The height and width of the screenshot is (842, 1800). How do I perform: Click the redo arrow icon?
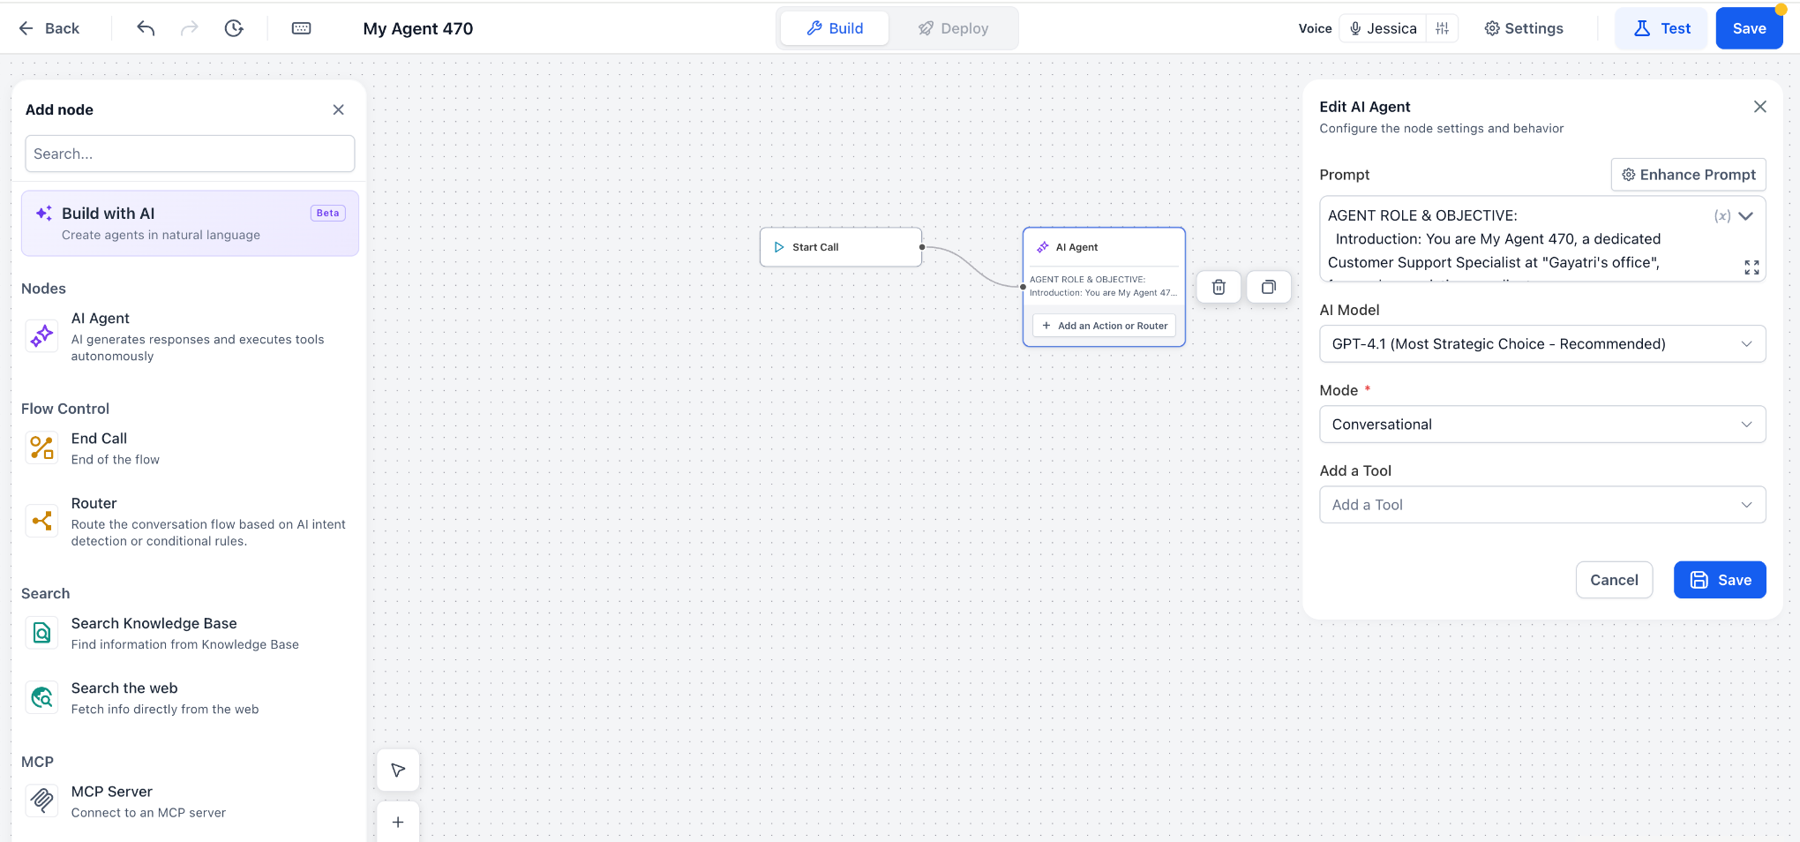190,28
